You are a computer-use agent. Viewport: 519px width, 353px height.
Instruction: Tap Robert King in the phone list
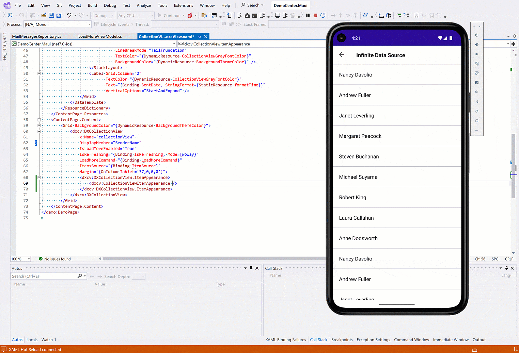[397, 197]
